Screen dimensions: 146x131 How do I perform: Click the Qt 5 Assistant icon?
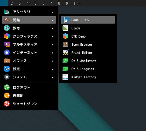coord(65,61)
